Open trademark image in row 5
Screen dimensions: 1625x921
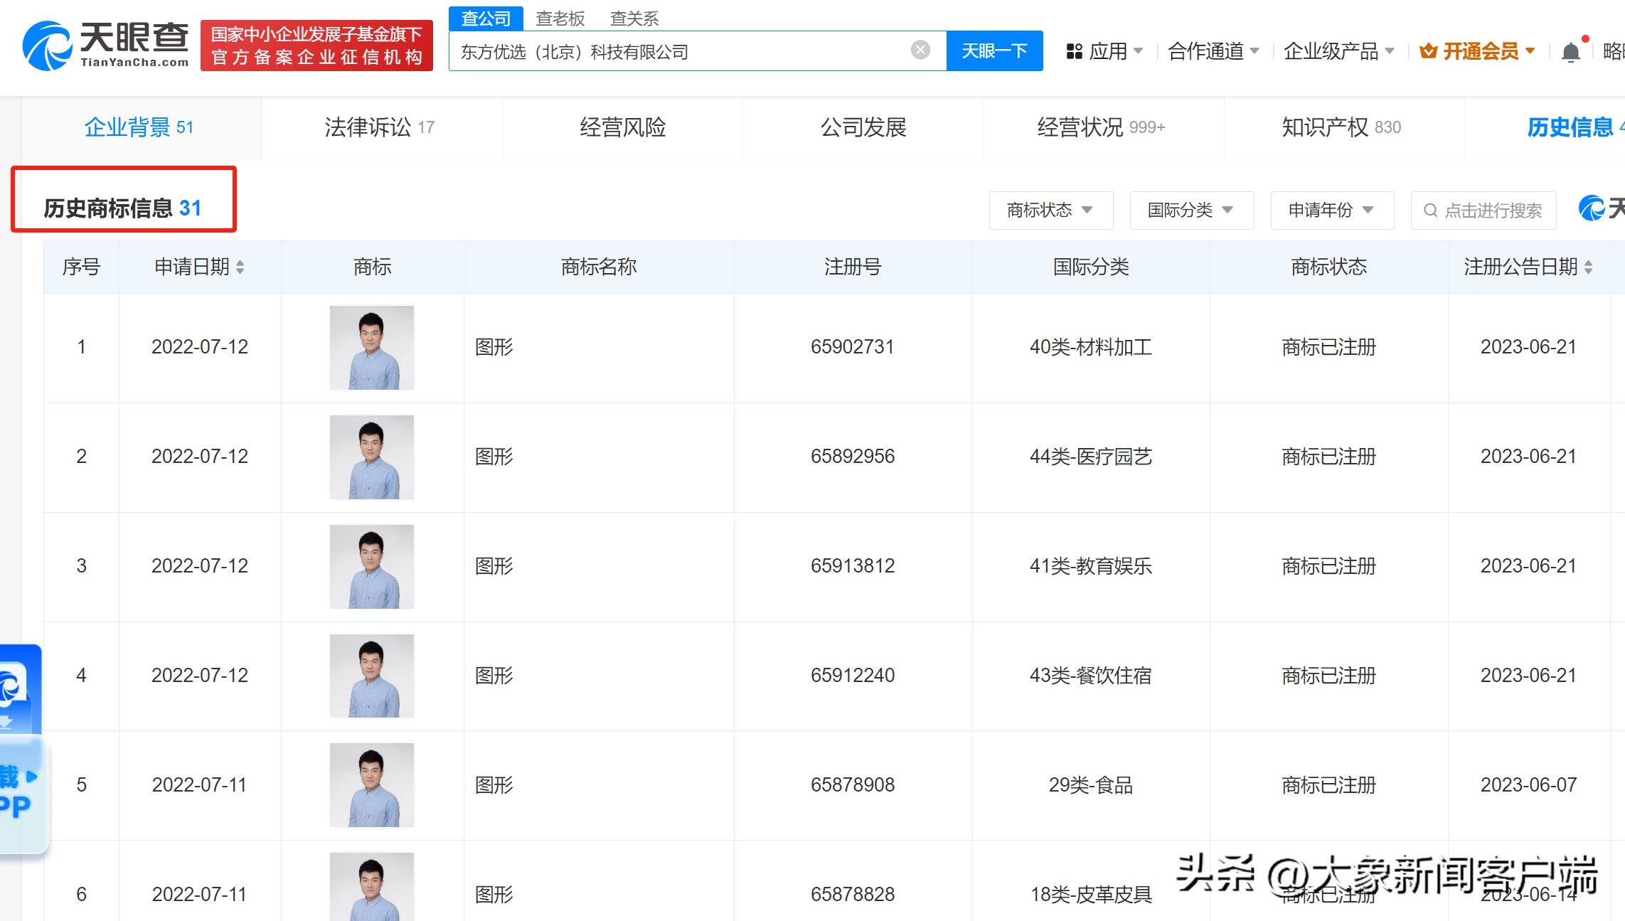tap(372, 785)
